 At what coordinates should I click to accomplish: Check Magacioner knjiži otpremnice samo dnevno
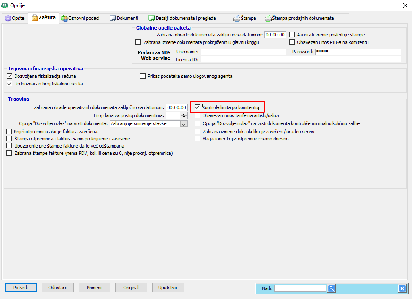coord(198,139)
